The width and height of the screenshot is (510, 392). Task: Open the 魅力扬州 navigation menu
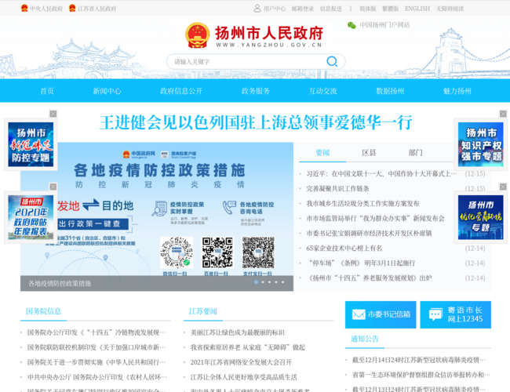tap(457, 91)
